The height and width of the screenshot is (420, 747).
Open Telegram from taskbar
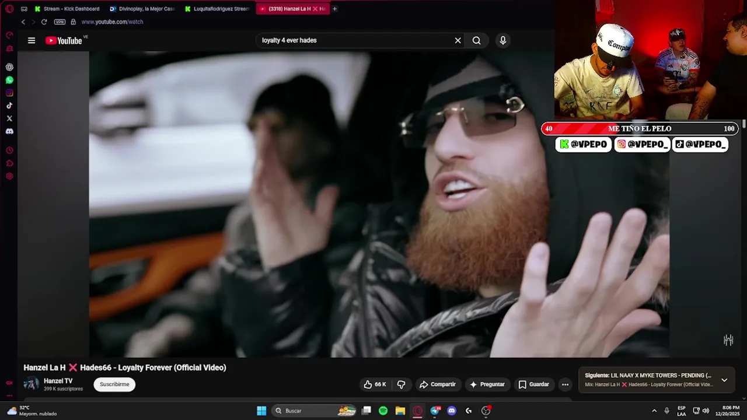pos(435,411)
